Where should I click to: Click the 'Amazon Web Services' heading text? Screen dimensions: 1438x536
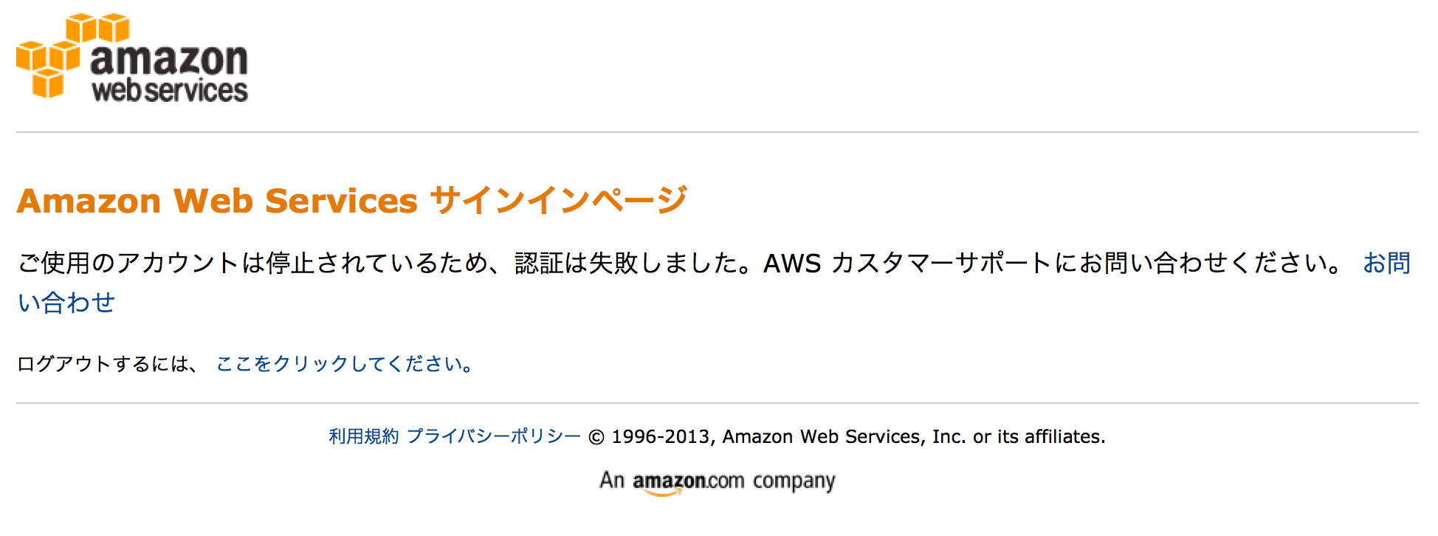[218, 199]
